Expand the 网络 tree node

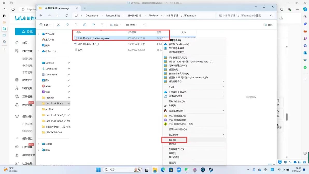pos(39,150)
